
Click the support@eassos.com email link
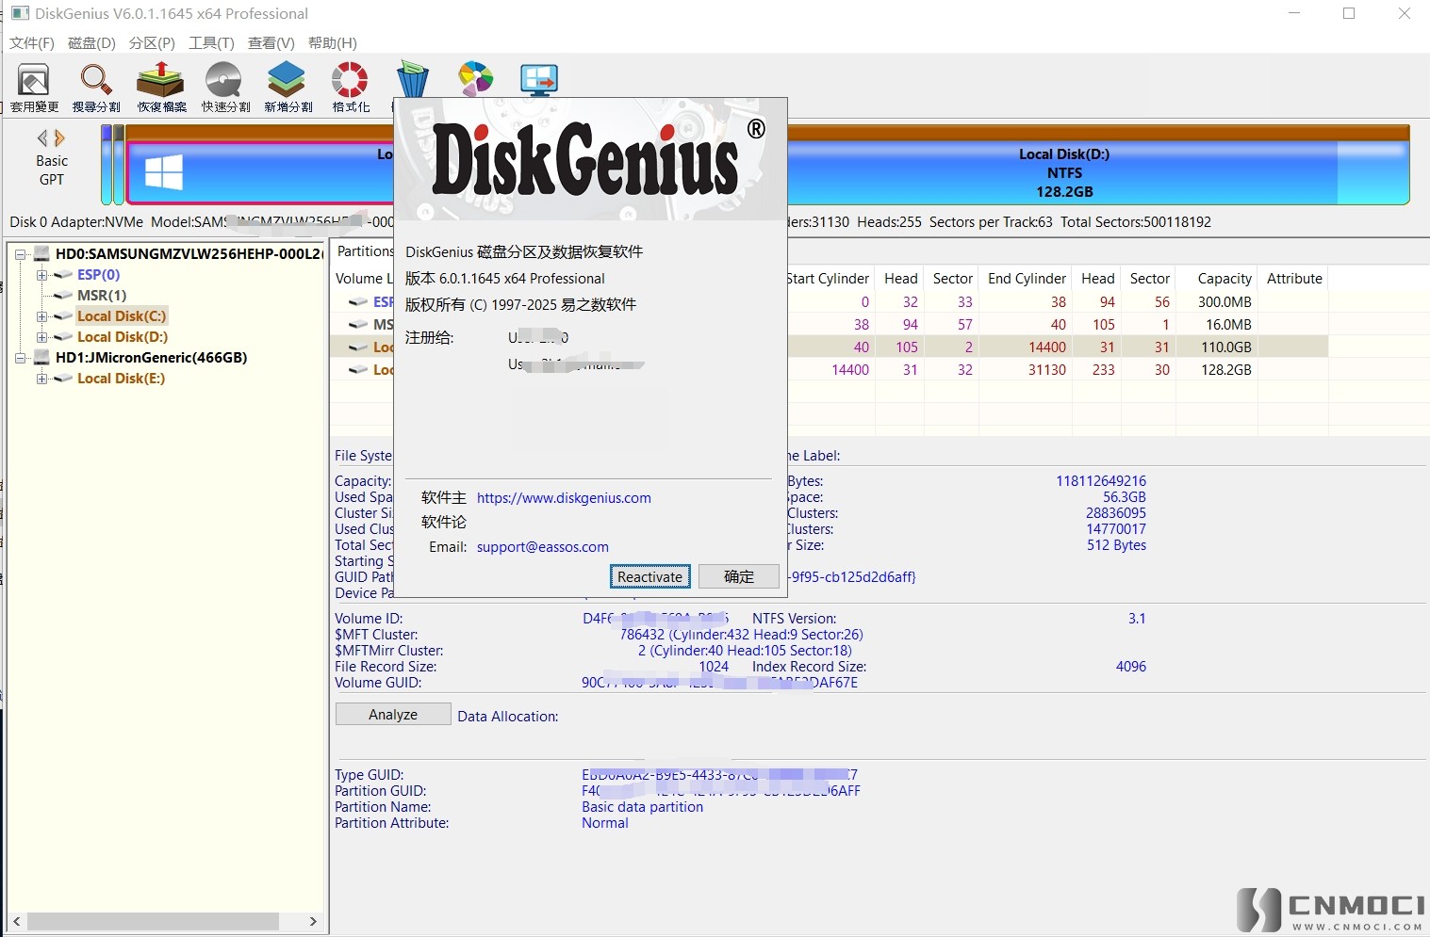coord(543,547)
